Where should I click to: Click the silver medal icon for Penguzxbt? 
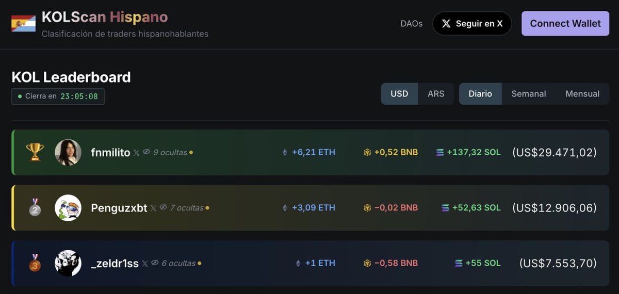(35, 207)
